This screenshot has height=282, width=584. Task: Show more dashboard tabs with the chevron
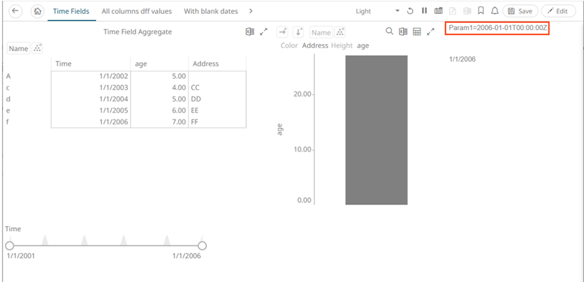tap(251, 11)
